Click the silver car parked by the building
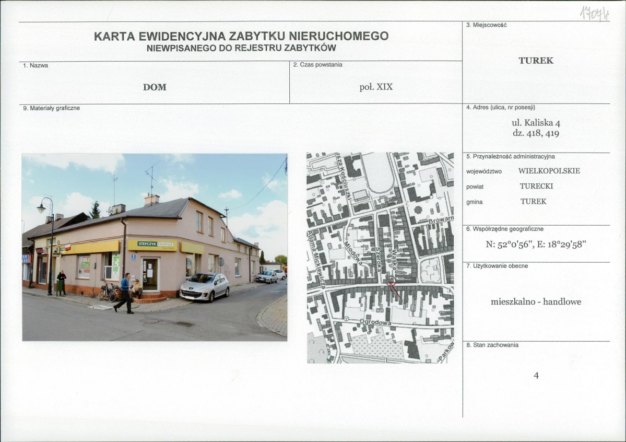The width and height of the screenshot is (626, 442). 205,287
